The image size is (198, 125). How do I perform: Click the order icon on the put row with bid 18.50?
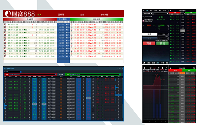click(x=5, y=40)
